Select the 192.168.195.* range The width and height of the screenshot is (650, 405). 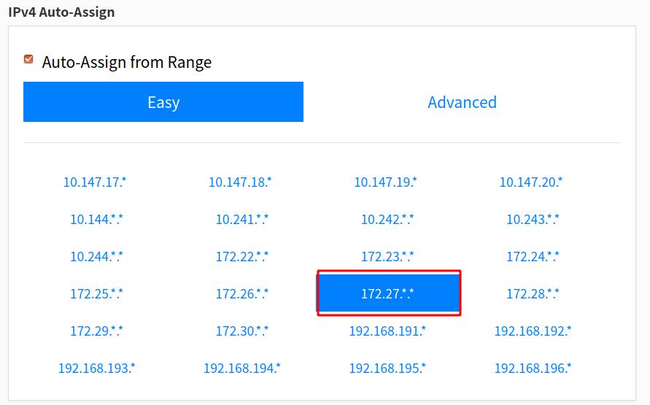(x=387, y=369)
